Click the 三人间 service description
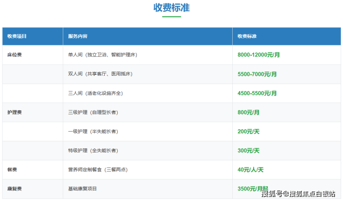The image size is (343, 201). 95,93
